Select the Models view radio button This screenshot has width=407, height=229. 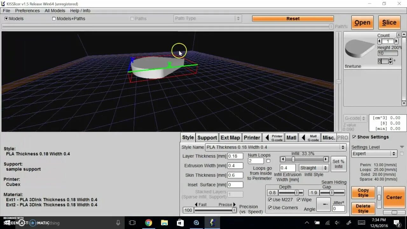(x=6, y=18)
